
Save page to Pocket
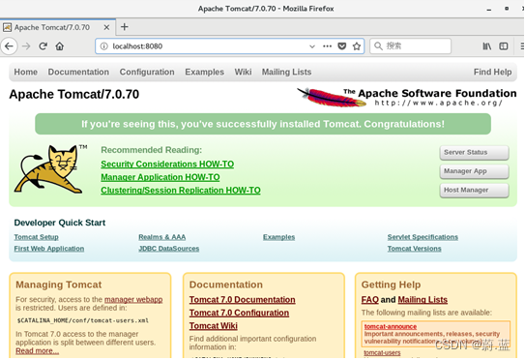point(342,45)
